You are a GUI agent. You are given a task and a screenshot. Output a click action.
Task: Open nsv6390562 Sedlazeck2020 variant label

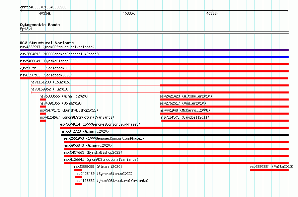(46, 75)
